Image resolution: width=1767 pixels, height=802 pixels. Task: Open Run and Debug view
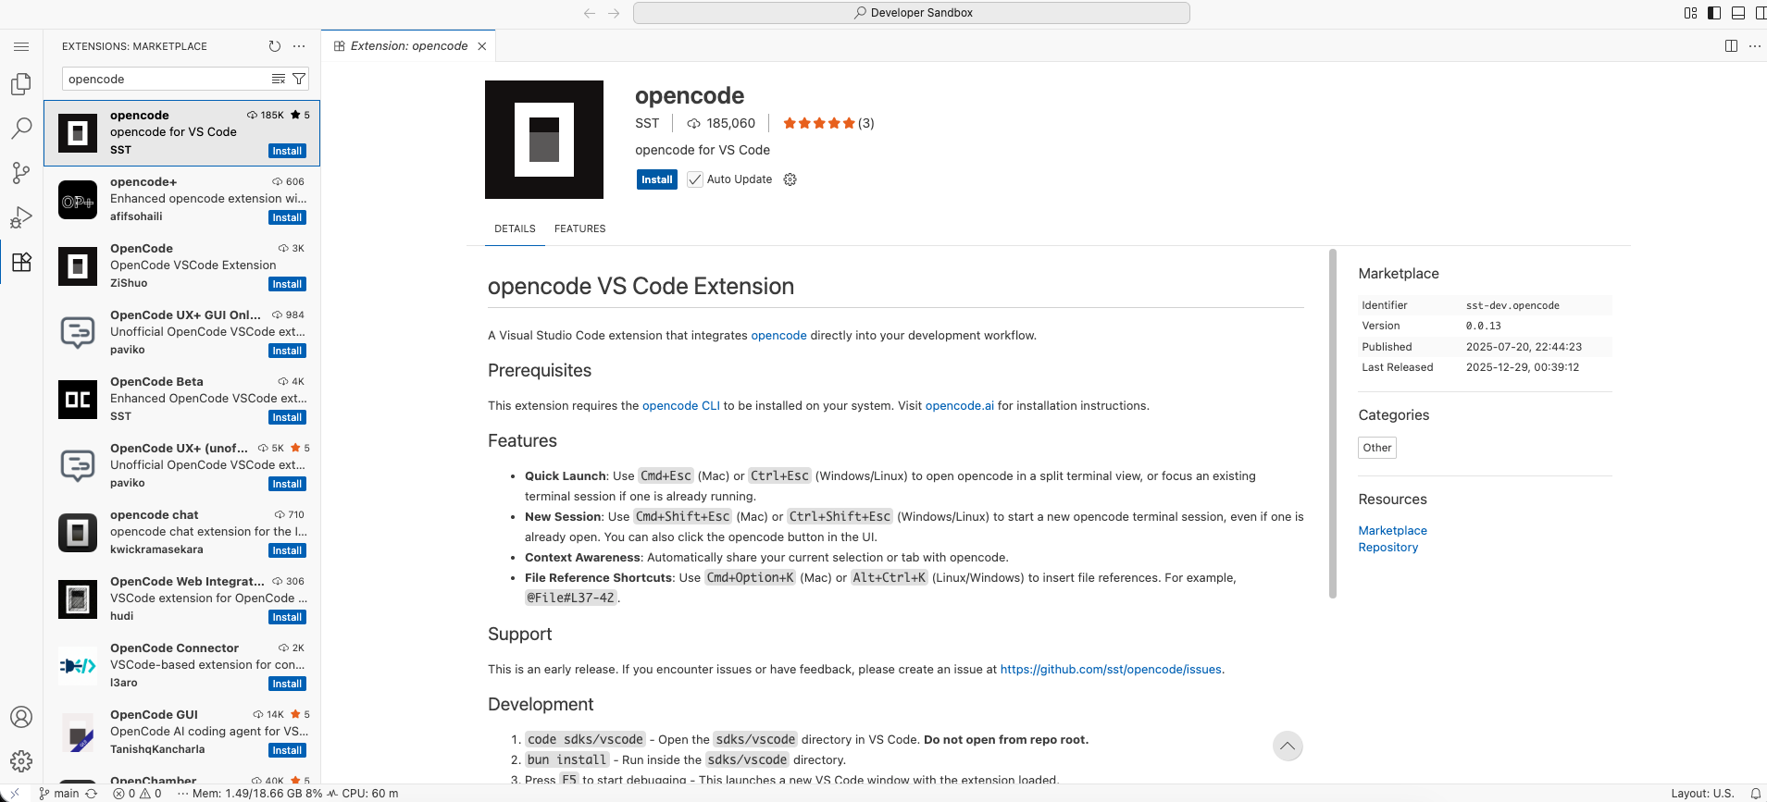(x=21, y=217)
